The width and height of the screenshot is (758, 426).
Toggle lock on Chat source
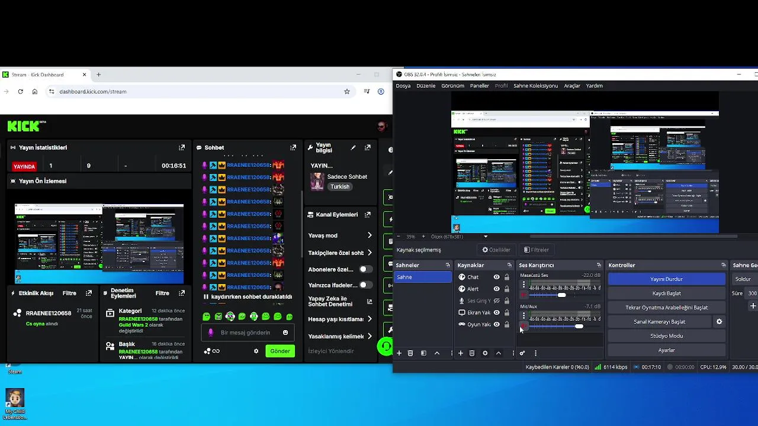tap(506, 277)
